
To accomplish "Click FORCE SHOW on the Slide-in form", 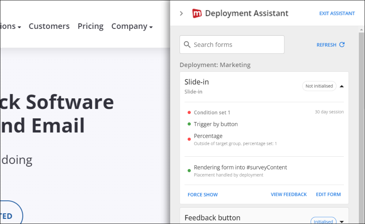I will click(x=203, y=194).
